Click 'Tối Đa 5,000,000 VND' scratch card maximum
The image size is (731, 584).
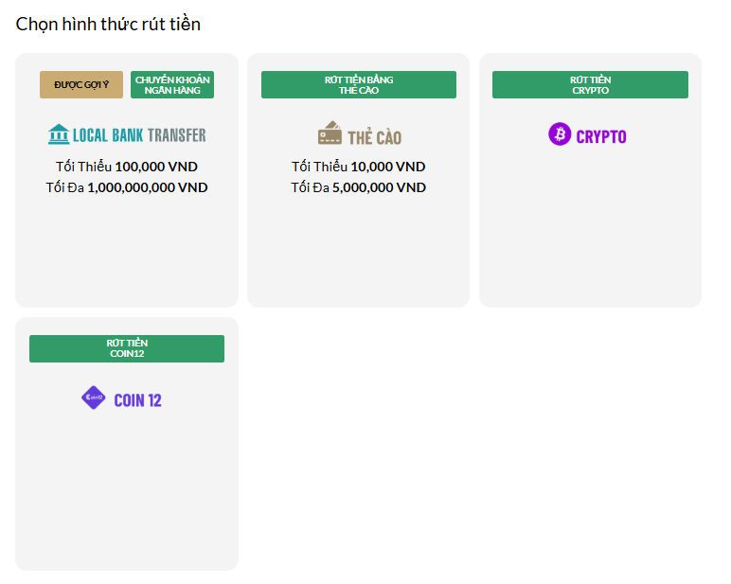[358, 187]
